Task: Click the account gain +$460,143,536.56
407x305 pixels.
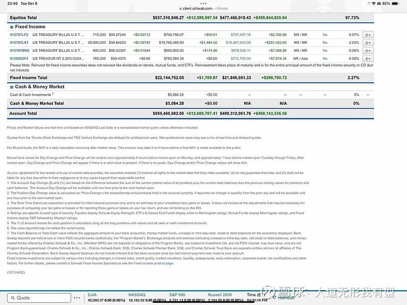Action: tap(270, 113)
